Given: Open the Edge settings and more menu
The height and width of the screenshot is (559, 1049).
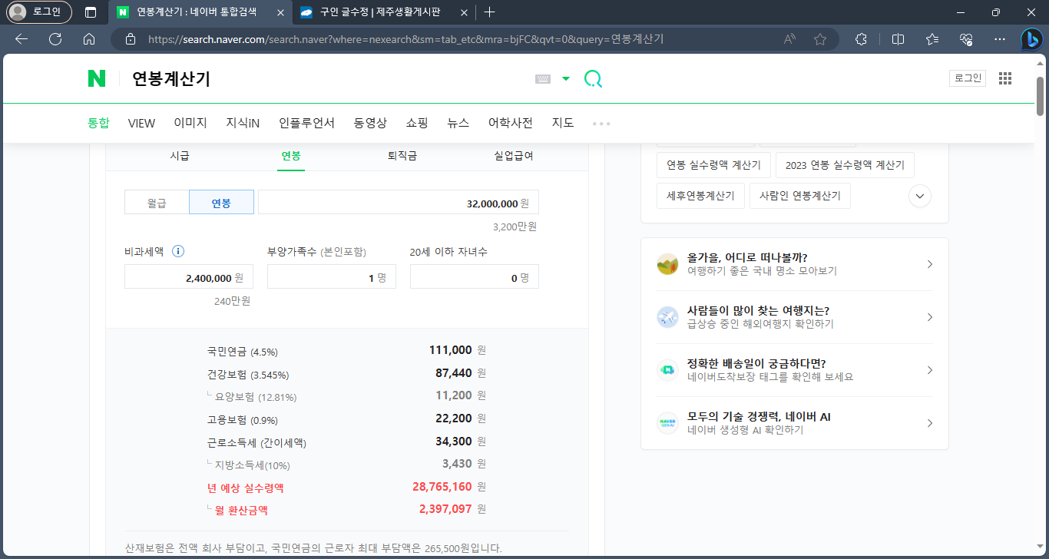Looking at the screenshot, I should click(1000, 39).
